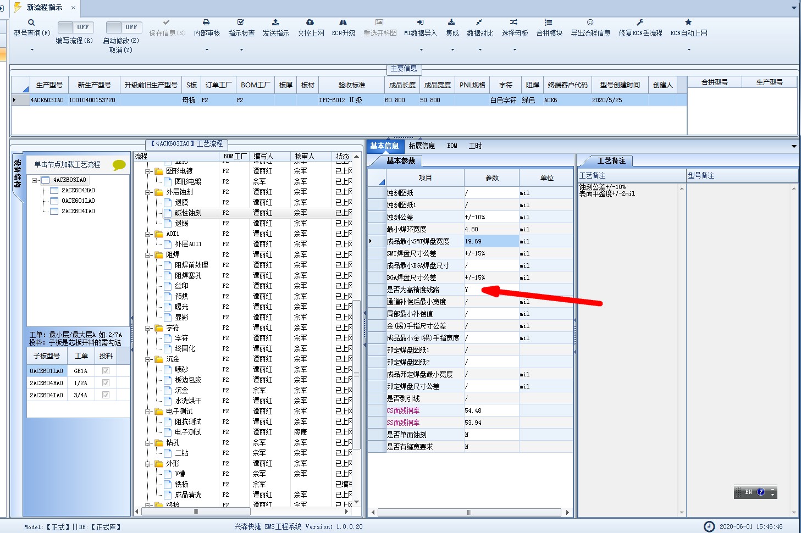801x533 pixels.
Task: Click the 修复ECN丢流程 wrench icon
Action: point(640,23)
